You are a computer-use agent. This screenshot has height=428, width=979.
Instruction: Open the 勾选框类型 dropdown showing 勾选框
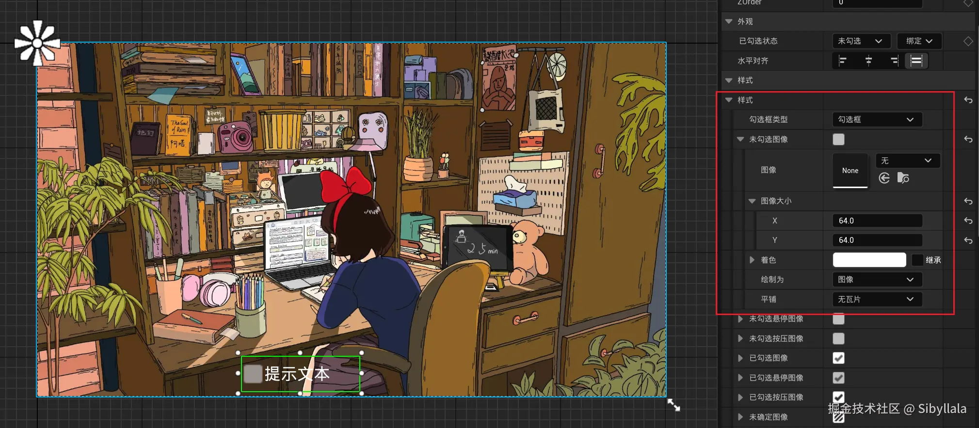coord(877,119)
